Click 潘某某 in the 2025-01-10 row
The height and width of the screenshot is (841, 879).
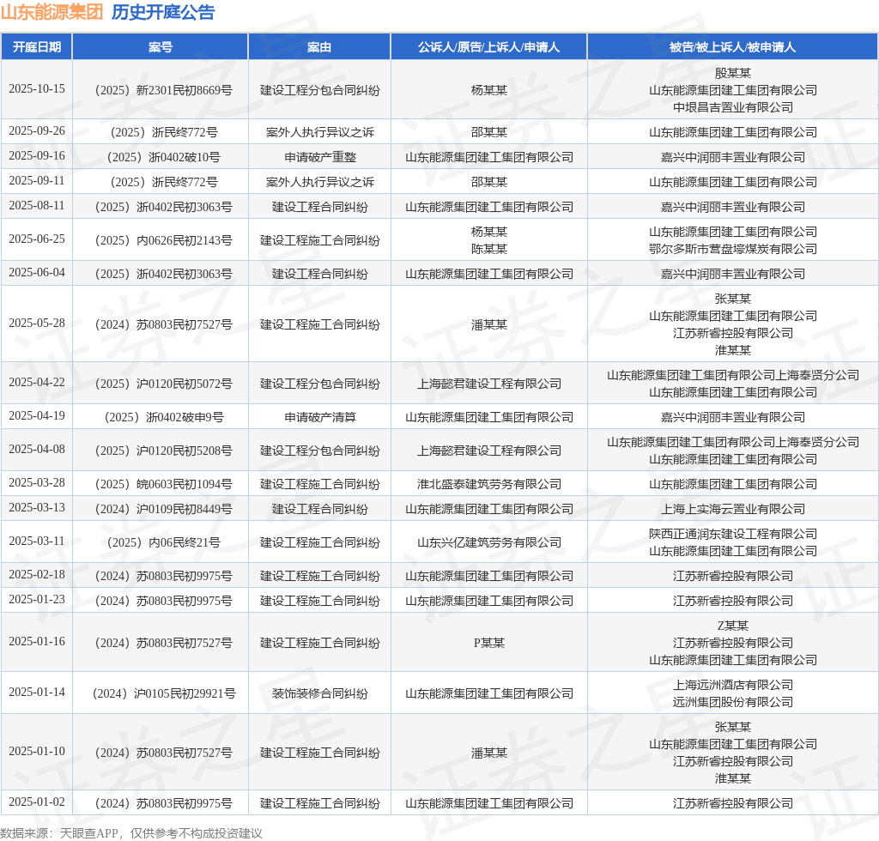(488, 753)
